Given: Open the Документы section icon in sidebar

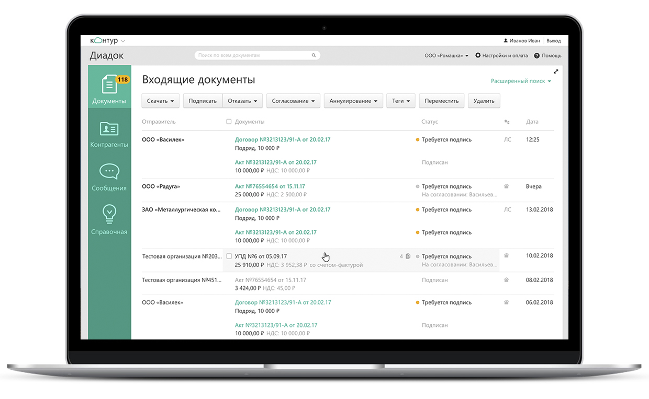Looking at the screenshot, I should point(109,84).
